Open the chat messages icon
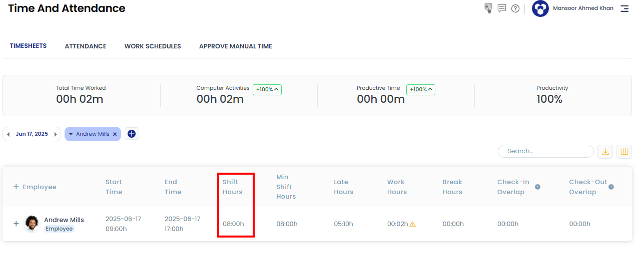 (502, 8)
